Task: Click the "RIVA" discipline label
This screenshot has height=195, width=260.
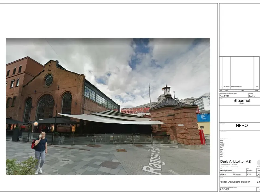Action: pyautogui.click(x=222, y=157)
